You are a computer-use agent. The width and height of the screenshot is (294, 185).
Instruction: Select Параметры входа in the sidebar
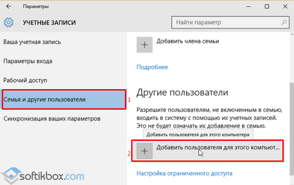[28, 61]
